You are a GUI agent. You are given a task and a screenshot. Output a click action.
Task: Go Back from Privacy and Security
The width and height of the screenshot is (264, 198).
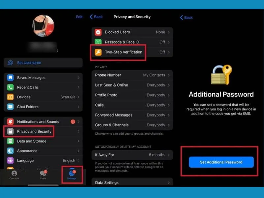96,17
